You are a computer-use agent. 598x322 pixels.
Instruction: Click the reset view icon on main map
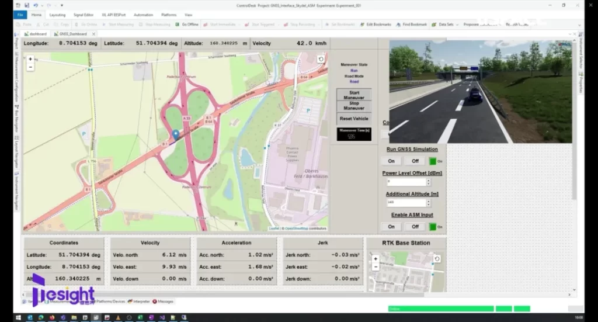coord(321,59)
